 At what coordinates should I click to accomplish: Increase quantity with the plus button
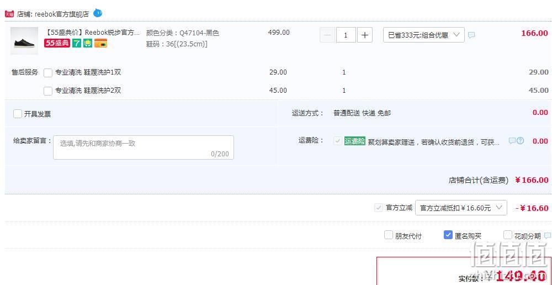click(365, 35)
